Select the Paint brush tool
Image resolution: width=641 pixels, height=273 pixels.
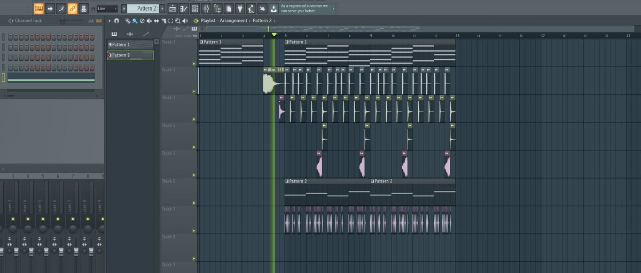[135, 21]
